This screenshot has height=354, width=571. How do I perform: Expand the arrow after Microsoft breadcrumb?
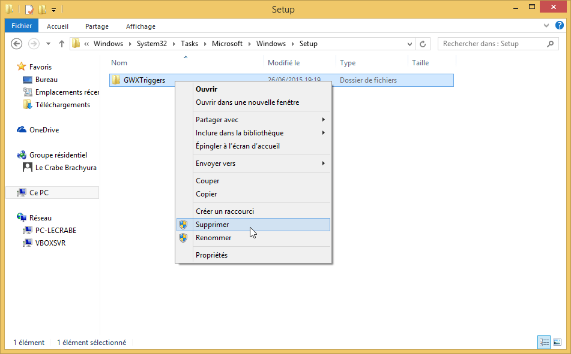point(249,44)
